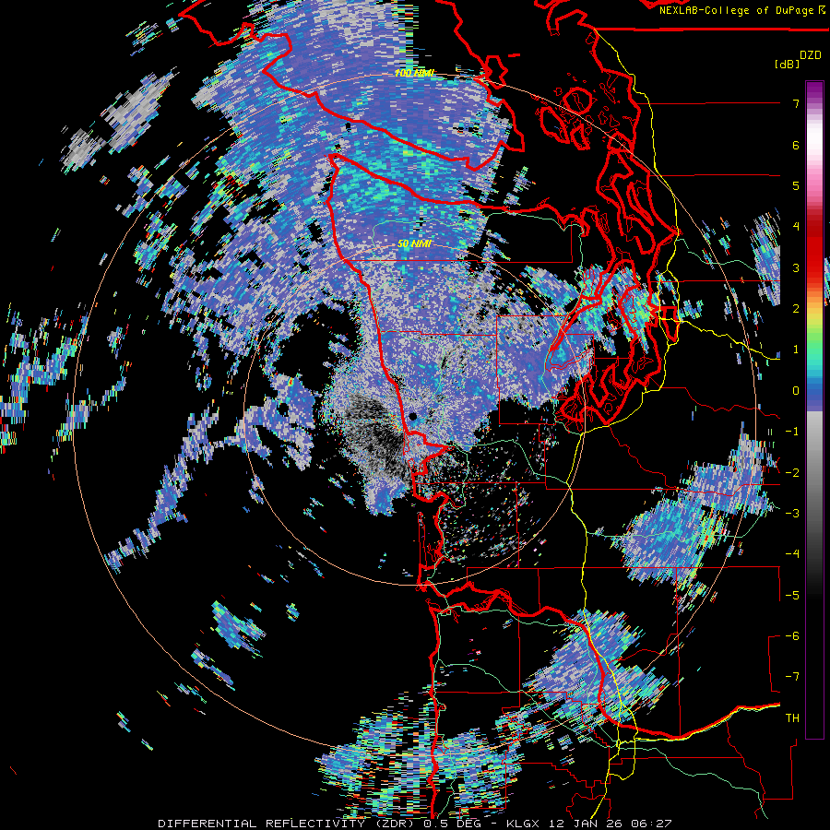The image size is (830, 830).
Task: Click the -7 value on color scale
Action: click(x=792, y=677)
